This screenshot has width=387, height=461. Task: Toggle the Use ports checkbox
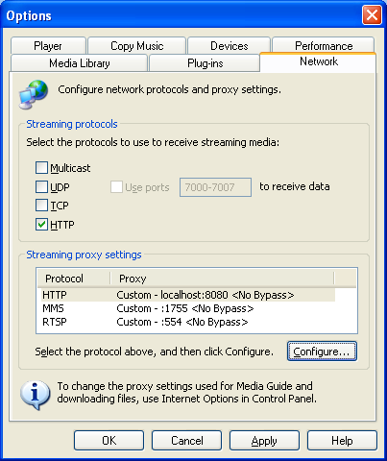click(x=116, y=187)
